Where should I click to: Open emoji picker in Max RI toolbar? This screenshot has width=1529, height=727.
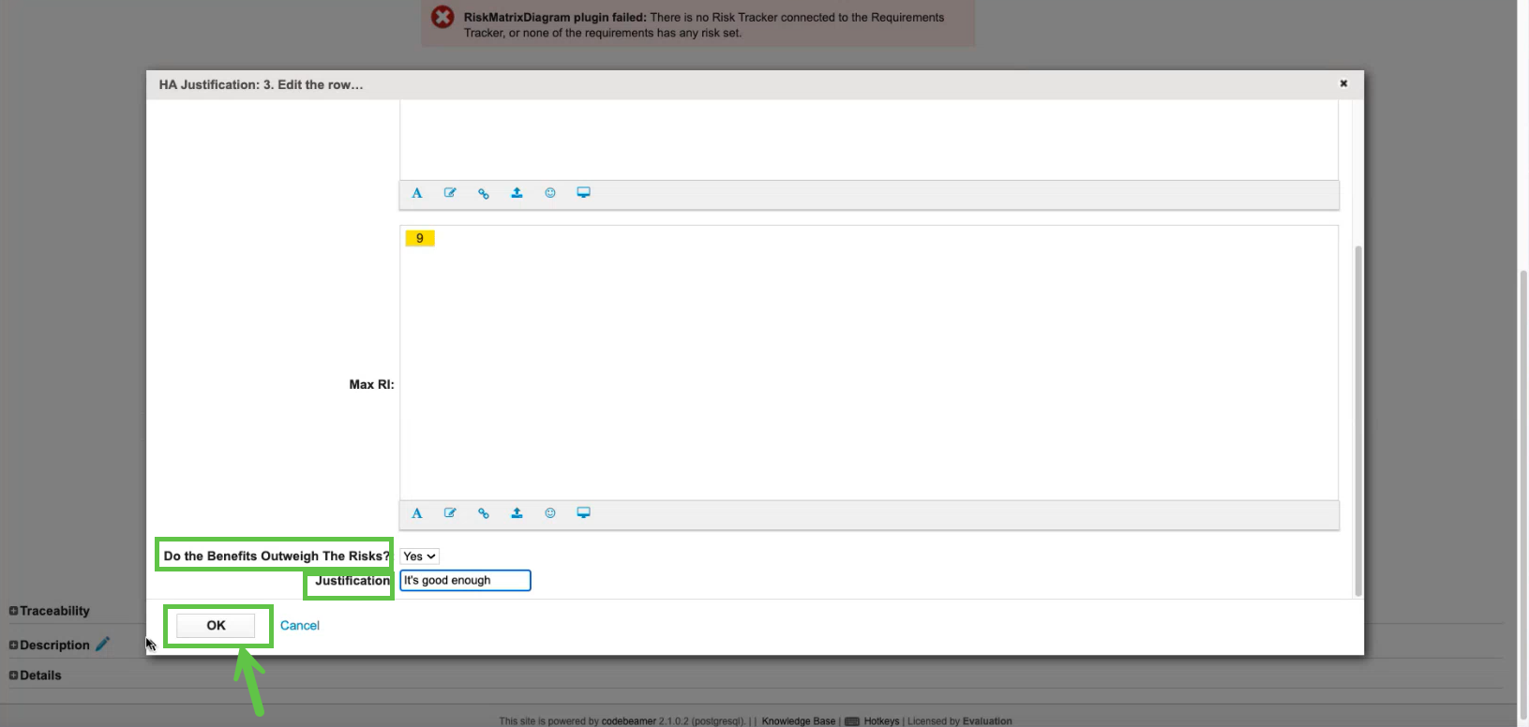(550, 513)
